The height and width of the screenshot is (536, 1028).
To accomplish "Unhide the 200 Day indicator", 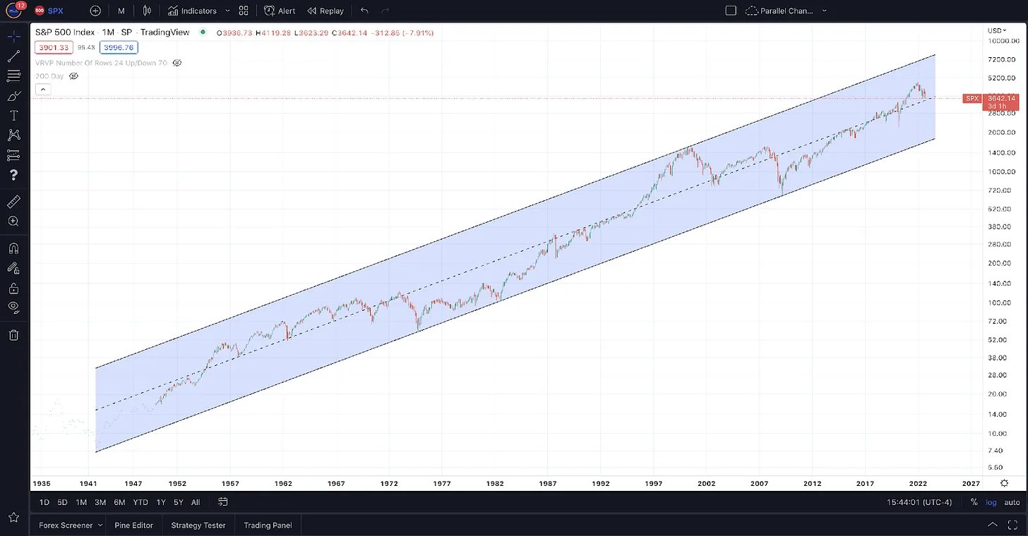I will [73, 76].
